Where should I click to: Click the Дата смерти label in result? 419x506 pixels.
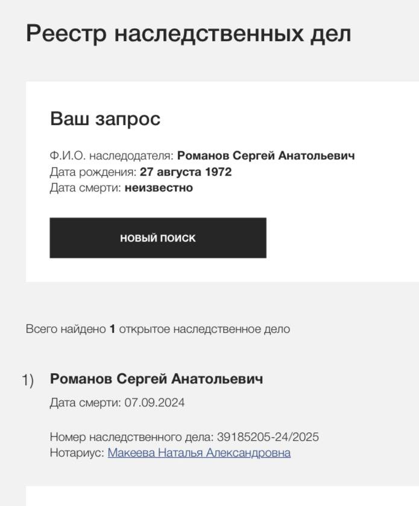(86, 403)
